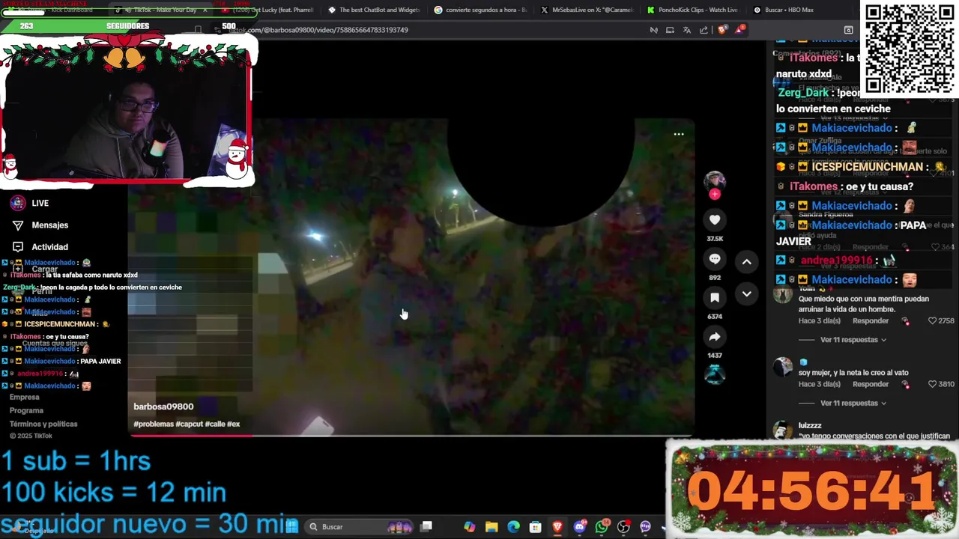The image size is (959, 539).
Task: Save video with the bookmark icon
Action: point(715,297)
